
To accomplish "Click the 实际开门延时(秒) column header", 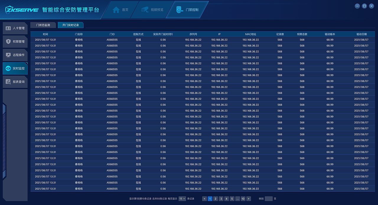I will [163, 34].
